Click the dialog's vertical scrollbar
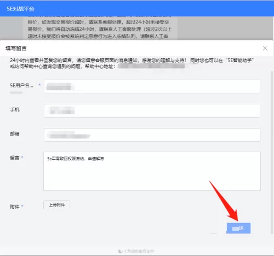 pos(272,152)
